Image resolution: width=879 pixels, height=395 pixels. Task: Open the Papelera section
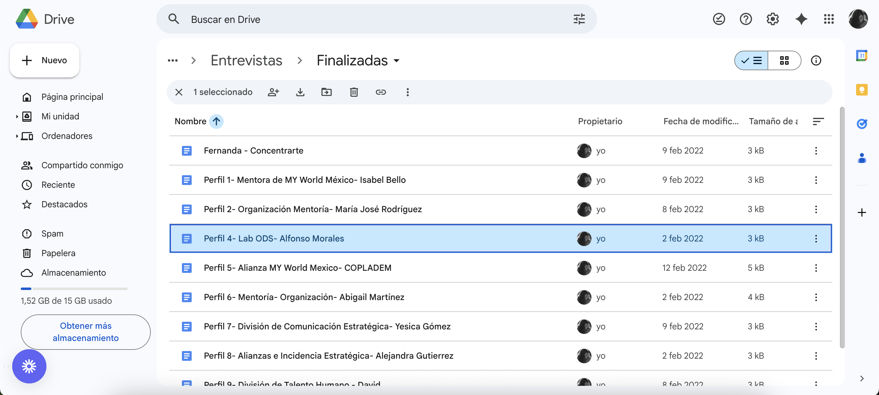(58, 253)
